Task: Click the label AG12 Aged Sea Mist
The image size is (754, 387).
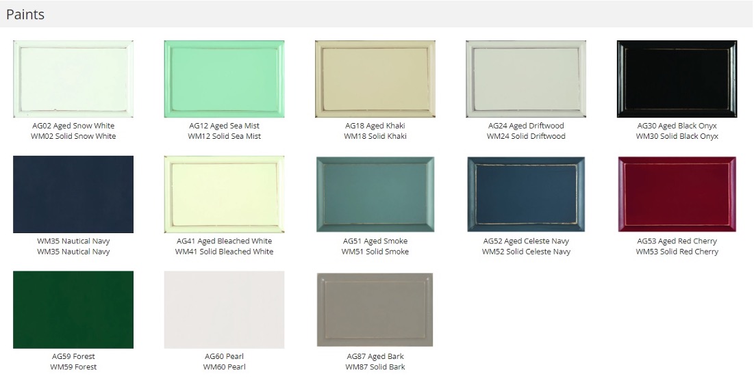Action: click(224, 126)
